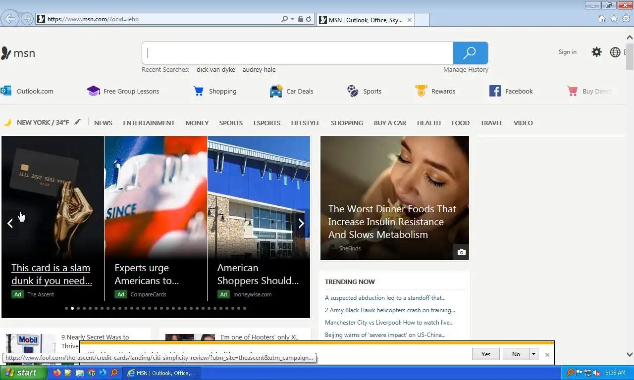Click the globe language icon

coord(615,52)
